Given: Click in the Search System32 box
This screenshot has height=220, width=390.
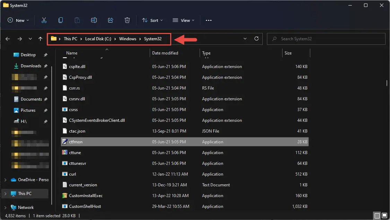Looking at the screenshot, I should pos(326,39).
